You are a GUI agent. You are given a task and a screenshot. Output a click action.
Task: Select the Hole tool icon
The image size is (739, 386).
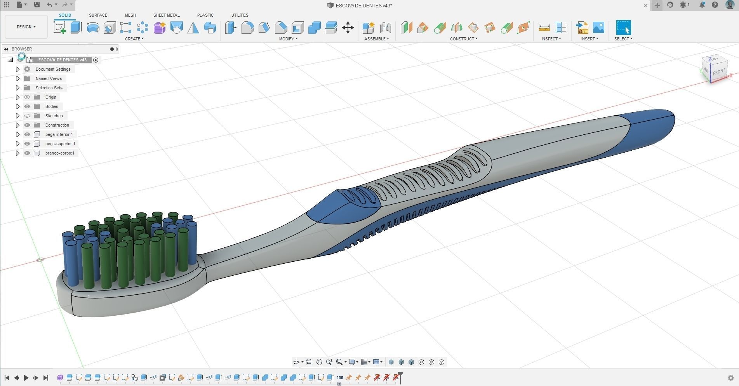click(x=110, y=28)
